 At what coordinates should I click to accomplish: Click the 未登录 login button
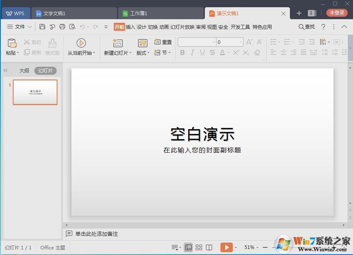tap(337, 12)
